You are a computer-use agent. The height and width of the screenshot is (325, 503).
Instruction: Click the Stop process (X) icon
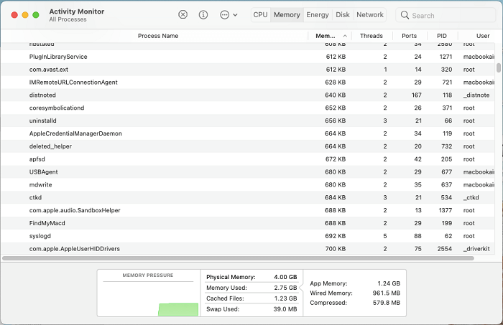click(x=183, y=15)
